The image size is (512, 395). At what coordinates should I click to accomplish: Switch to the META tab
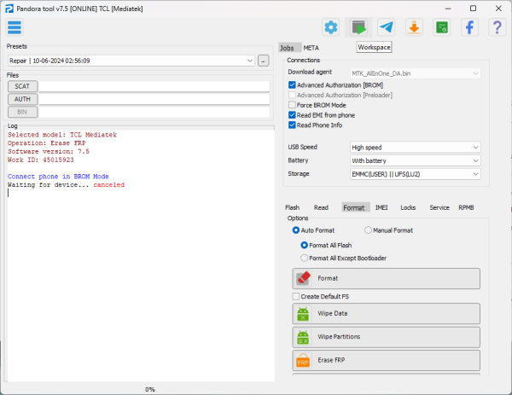pyautogui.click(x=311, y=48)
